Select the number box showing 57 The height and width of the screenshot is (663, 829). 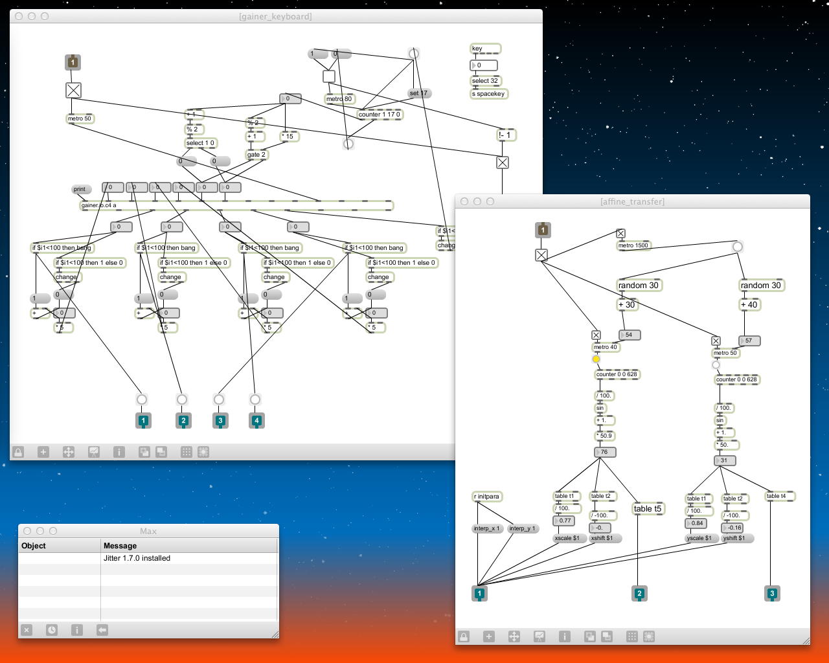pyautogui.click(x=749, y=341)
